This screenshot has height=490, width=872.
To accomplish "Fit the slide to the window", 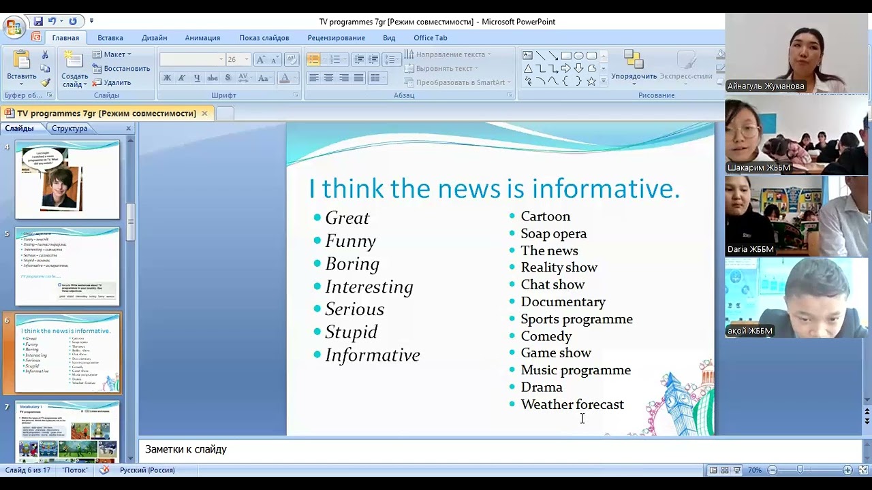I will click(x=863, y=470).
